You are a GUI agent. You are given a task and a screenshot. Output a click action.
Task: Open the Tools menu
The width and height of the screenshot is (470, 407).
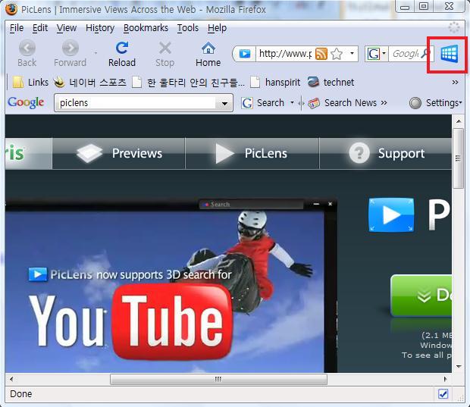[x=188, y=28]
